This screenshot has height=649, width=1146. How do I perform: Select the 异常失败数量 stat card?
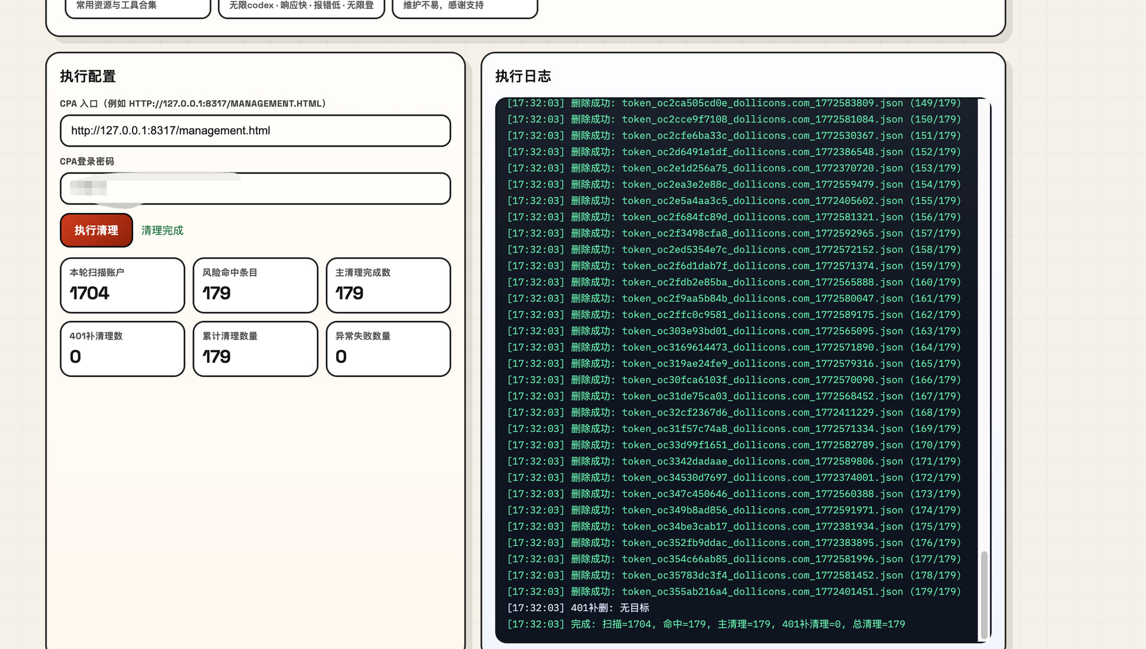389,349
